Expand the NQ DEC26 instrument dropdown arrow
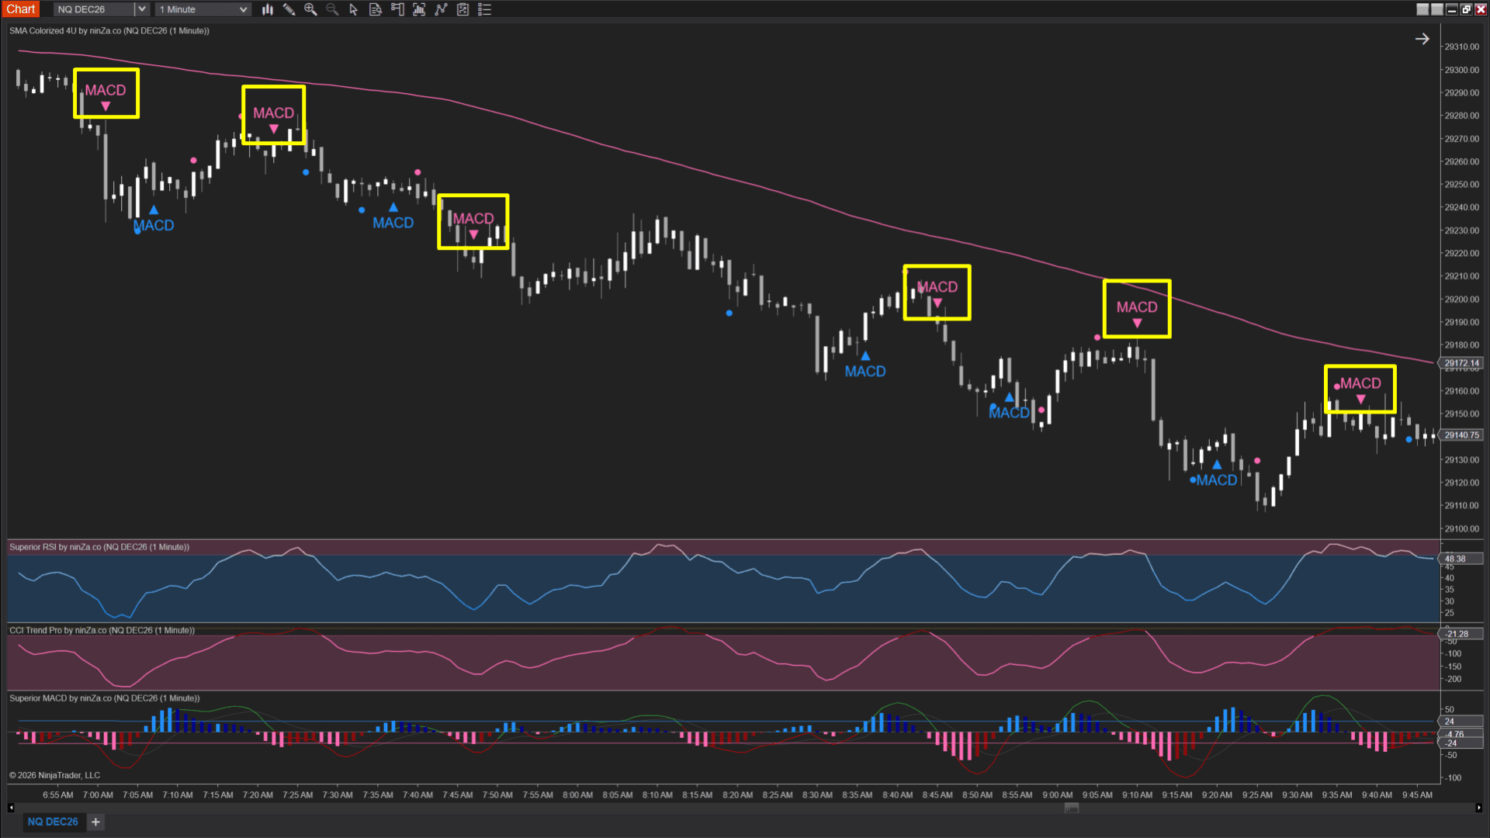Screen dimensions: 1490x838 pyautogui.click(x=141, y=9)
